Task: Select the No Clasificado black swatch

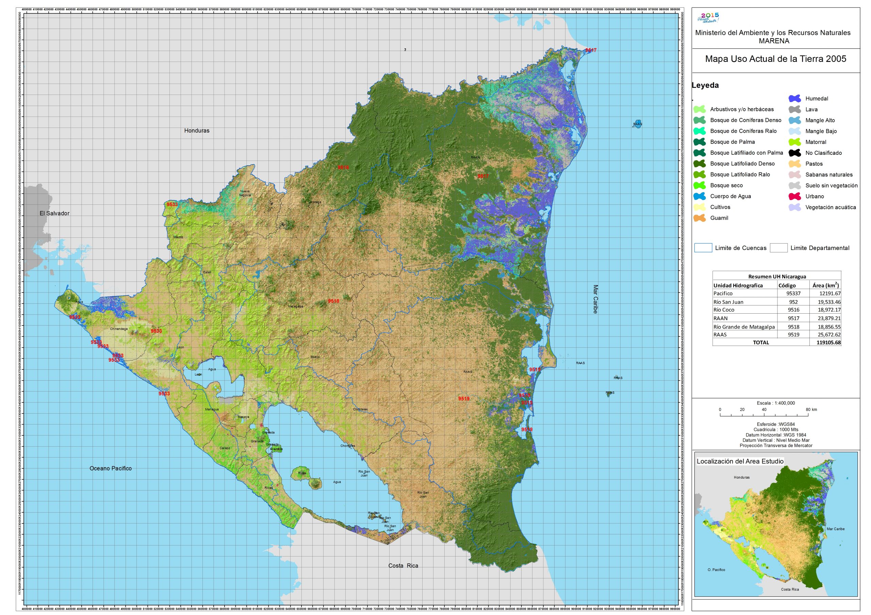Action: click(x=794, y=153)
